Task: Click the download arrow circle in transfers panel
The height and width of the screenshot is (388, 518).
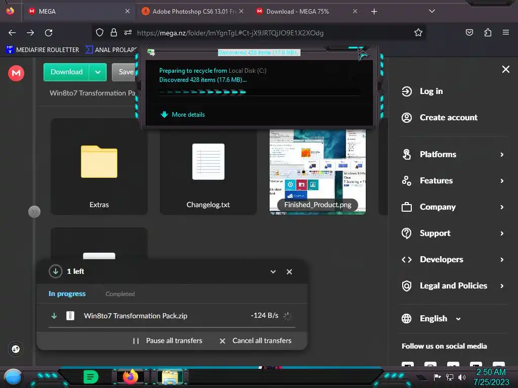Action: pos(56,271)
